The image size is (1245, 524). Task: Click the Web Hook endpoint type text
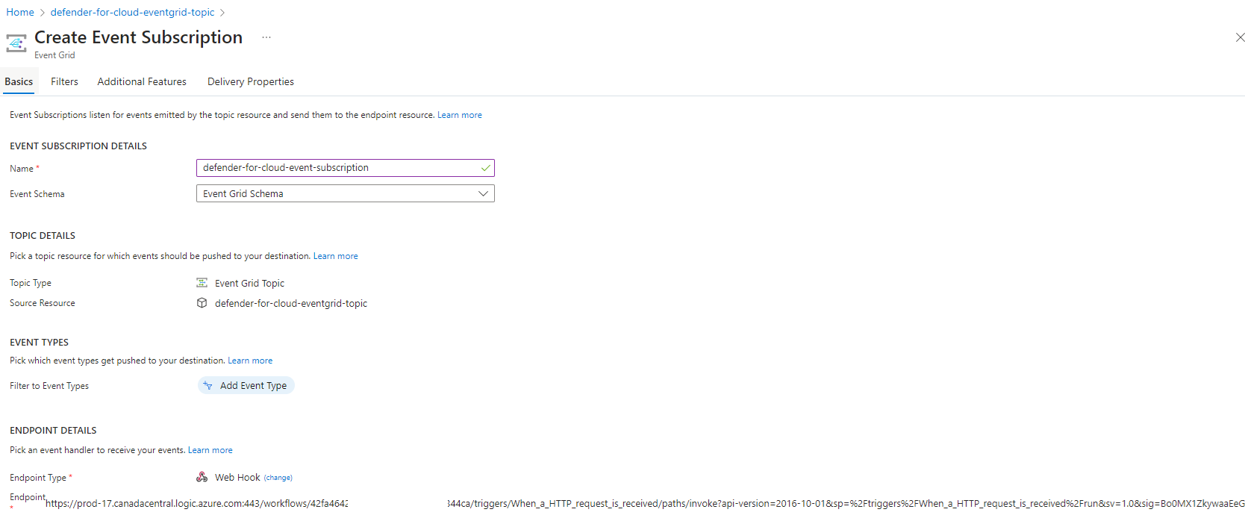click(x=237, y=477)
